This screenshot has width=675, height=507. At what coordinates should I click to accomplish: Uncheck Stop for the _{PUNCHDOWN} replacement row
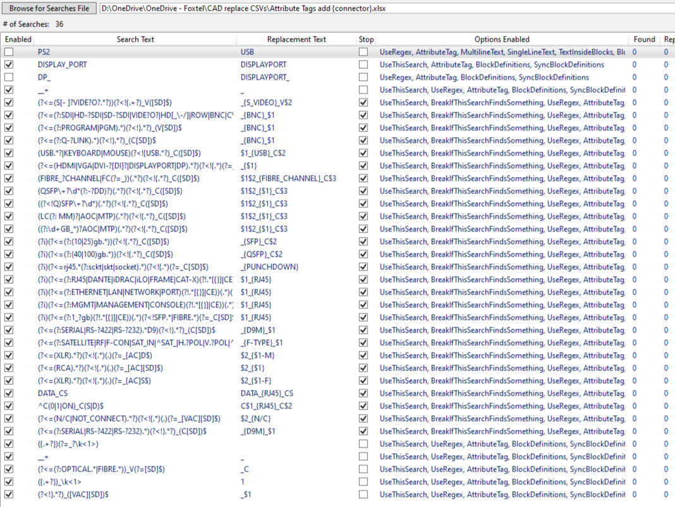point(363,267)
